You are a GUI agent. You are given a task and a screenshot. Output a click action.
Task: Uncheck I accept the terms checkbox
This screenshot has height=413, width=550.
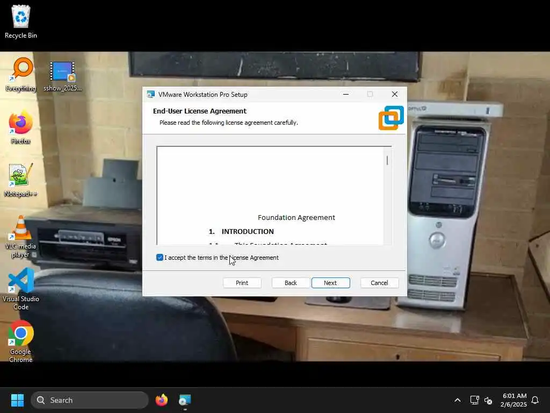(160, 258)
